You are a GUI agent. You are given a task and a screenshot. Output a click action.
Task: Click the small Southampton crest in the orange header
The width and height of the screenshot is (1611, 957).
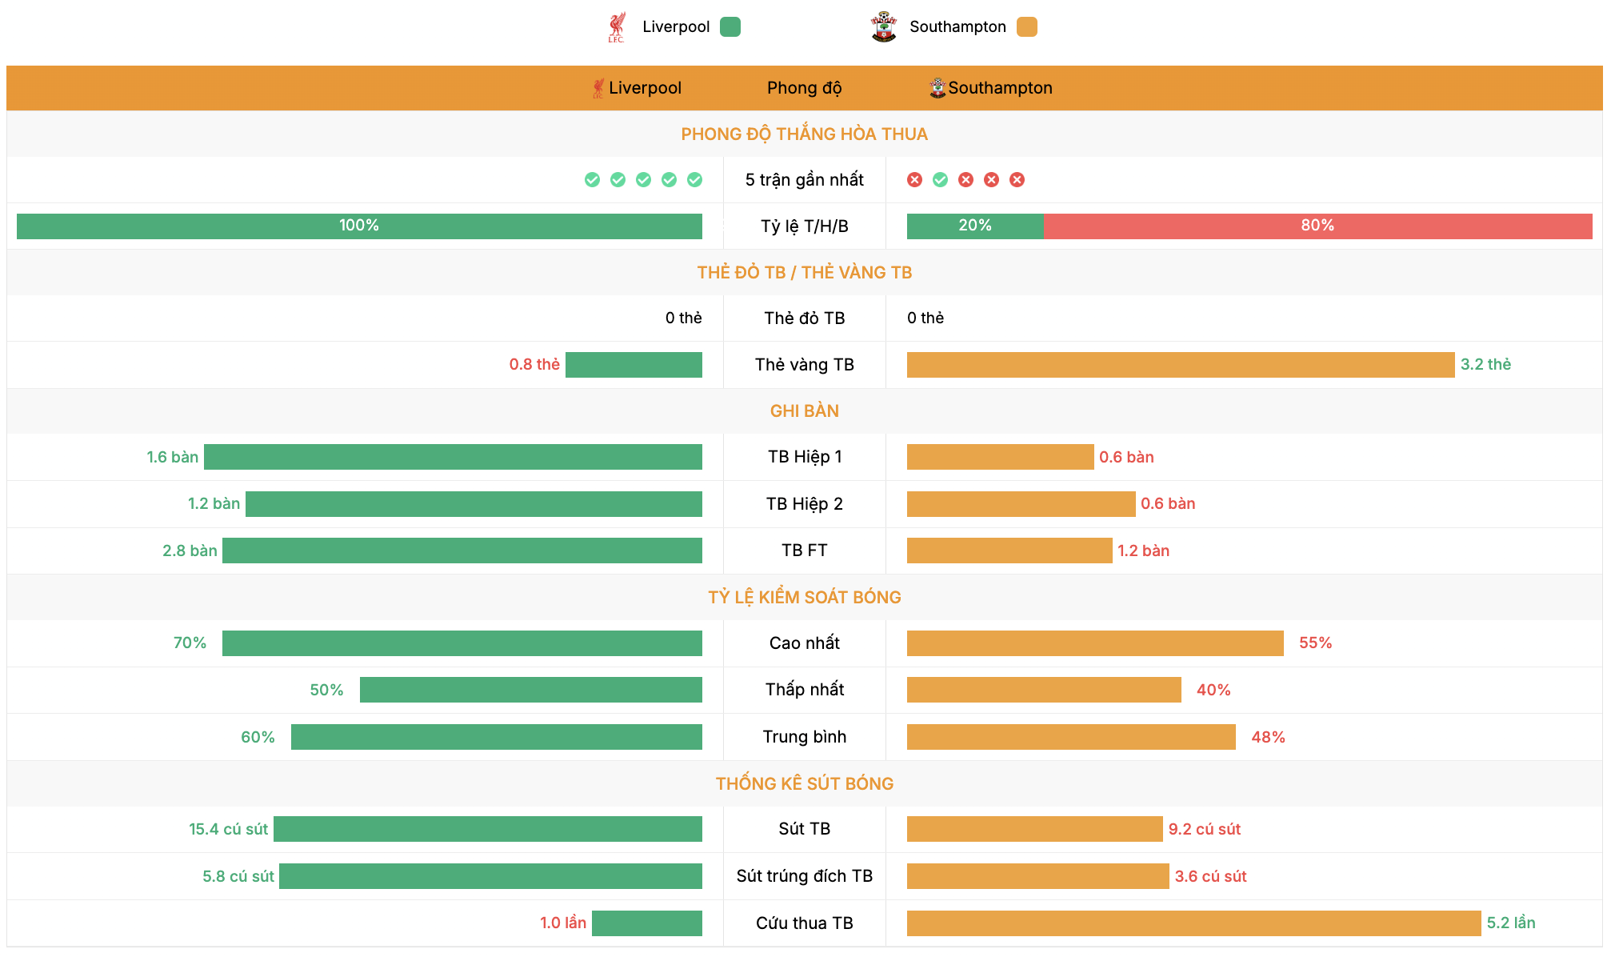[x=937, y=88]
